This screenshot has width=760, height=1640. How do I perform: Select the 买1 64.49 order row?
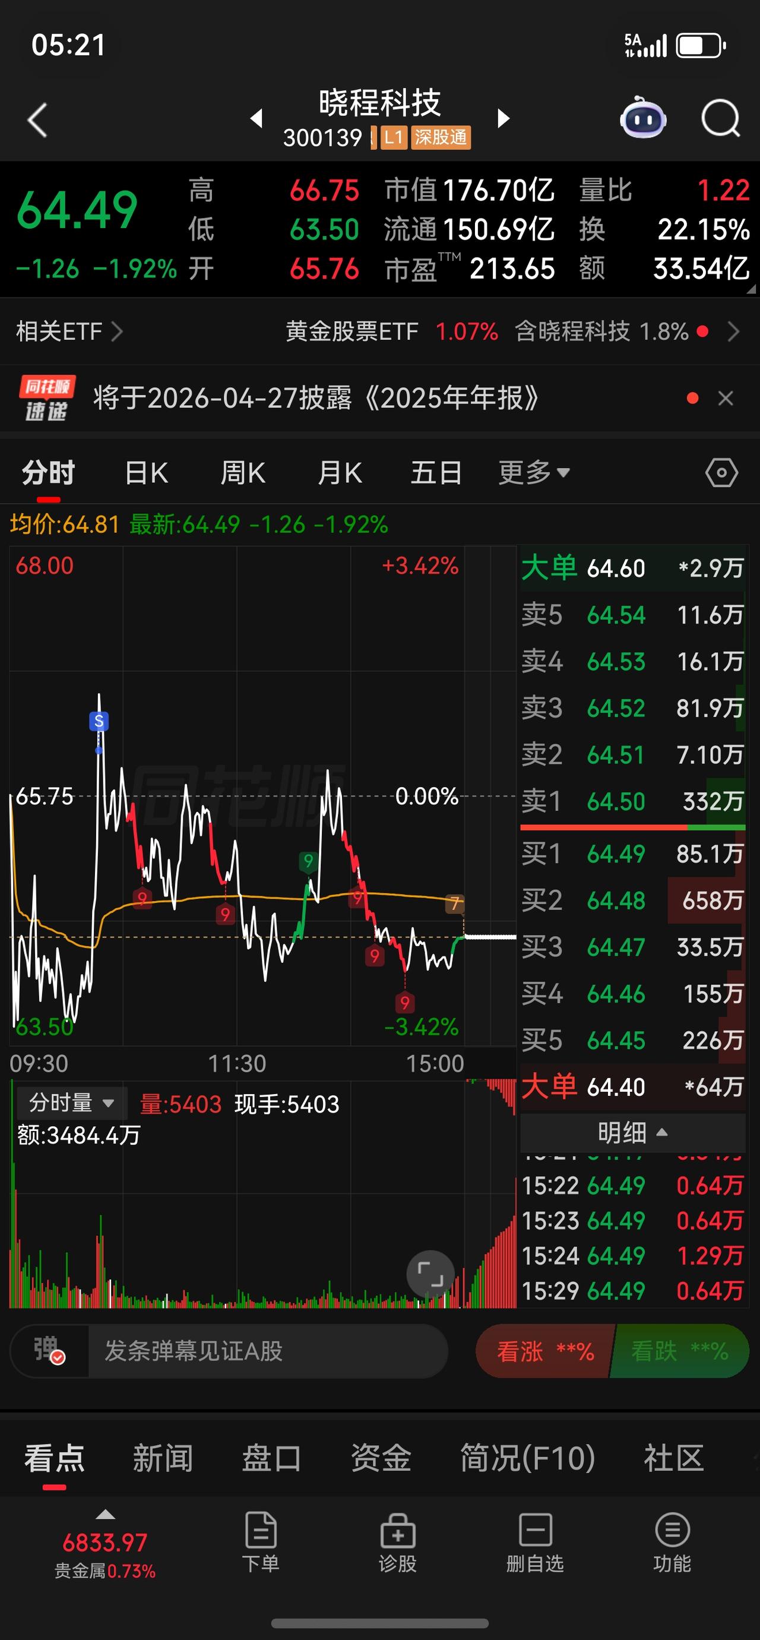tap(633, 854)
